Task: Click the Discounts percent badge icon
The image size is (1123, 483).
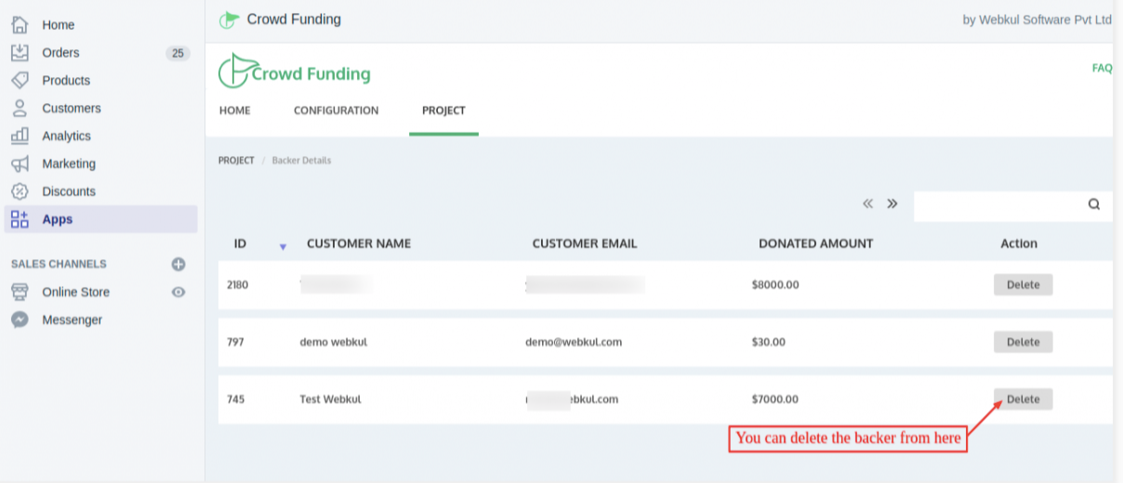Action: pos(20,191)
